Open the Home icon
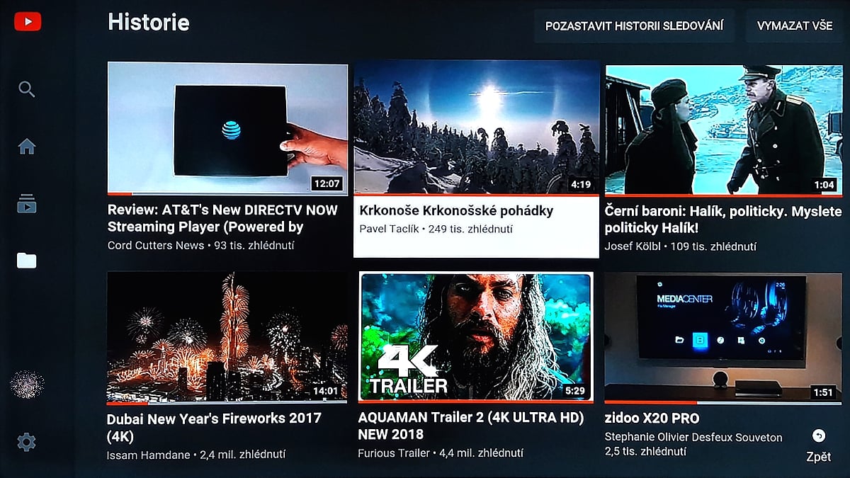This screenshot has width=850, height=478. coord(26,147)
